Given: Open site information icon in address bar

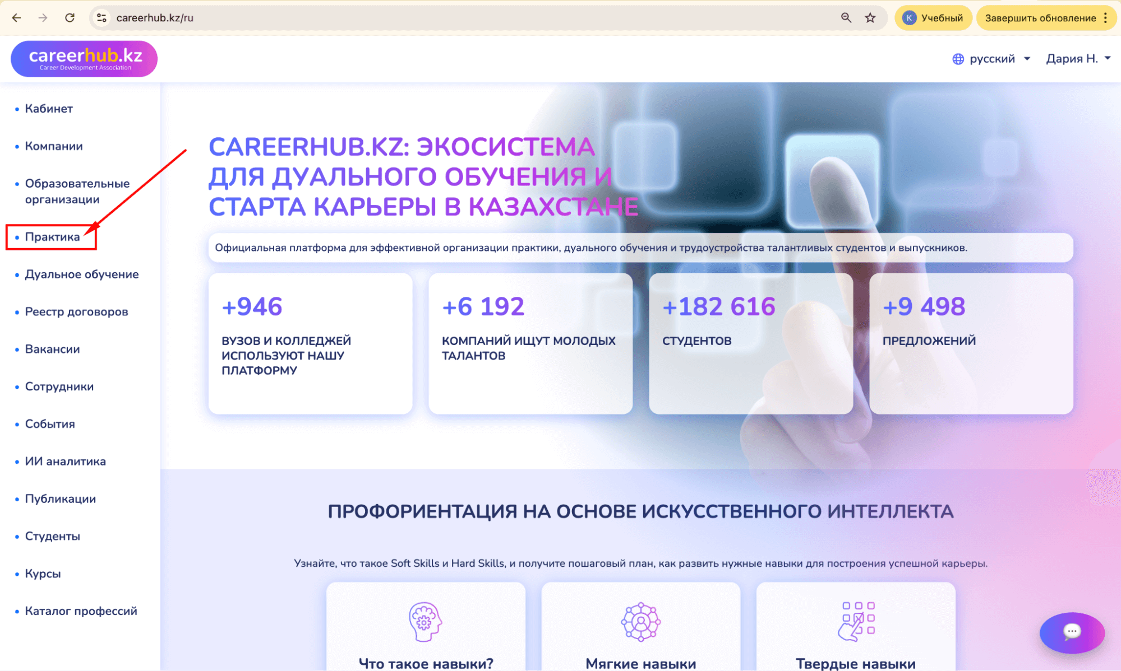Looking at the screenshot, I should click(x=102, y=18).
